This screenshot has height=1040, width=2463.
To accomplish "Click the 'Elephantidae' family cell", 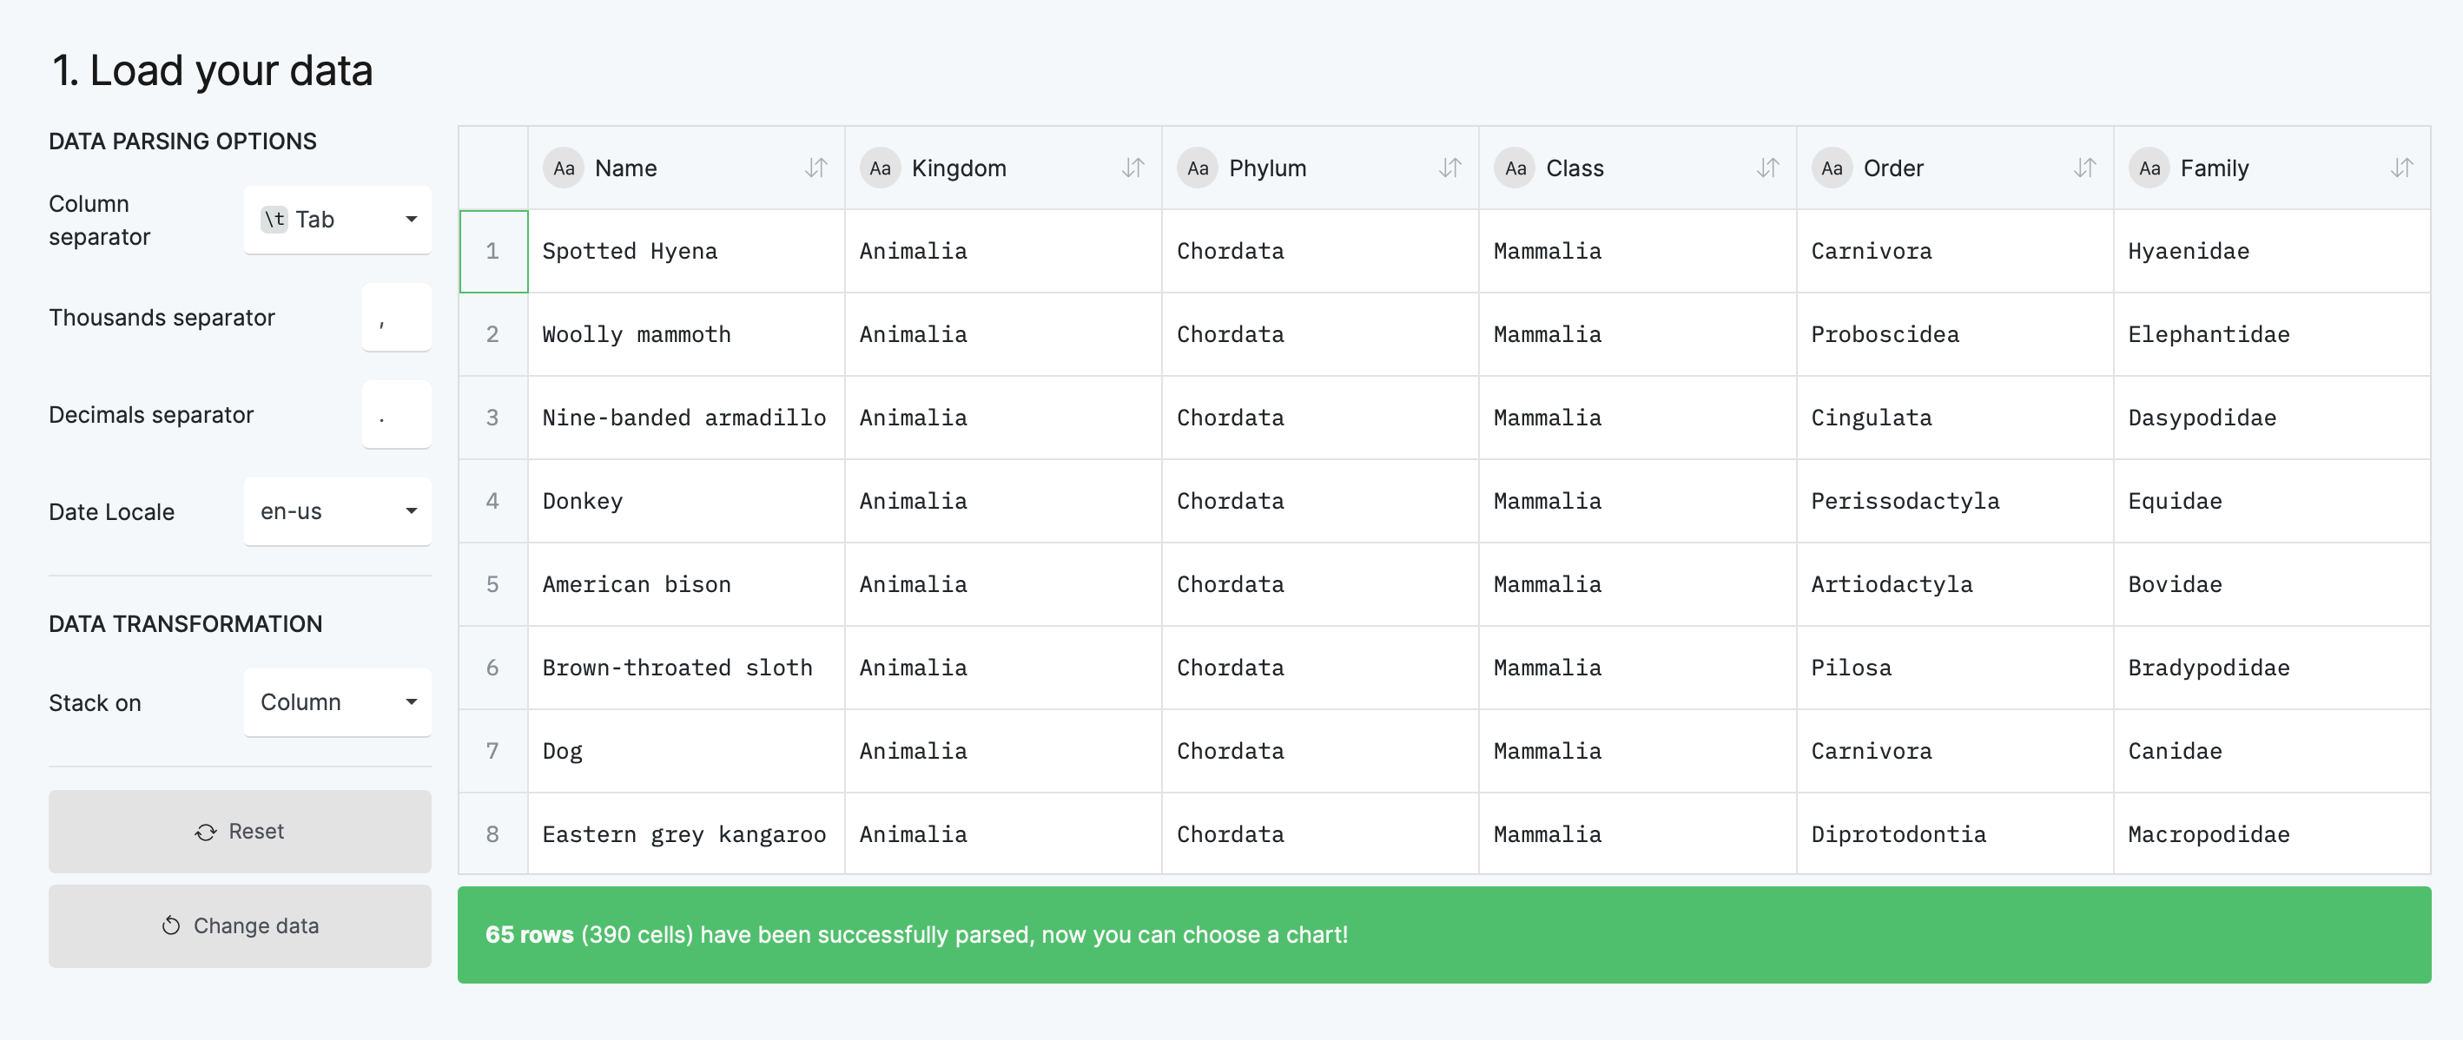I will click(x=2273, y=334).
